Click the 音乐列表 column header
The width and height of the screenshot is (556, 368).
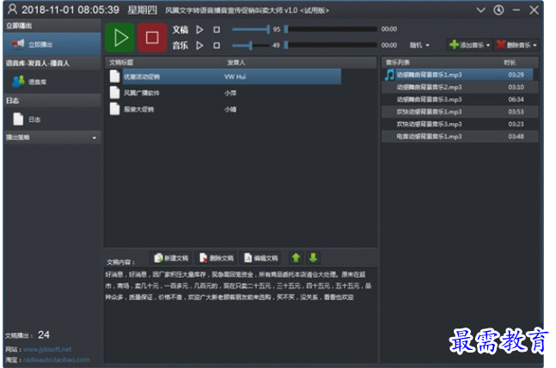398,63
